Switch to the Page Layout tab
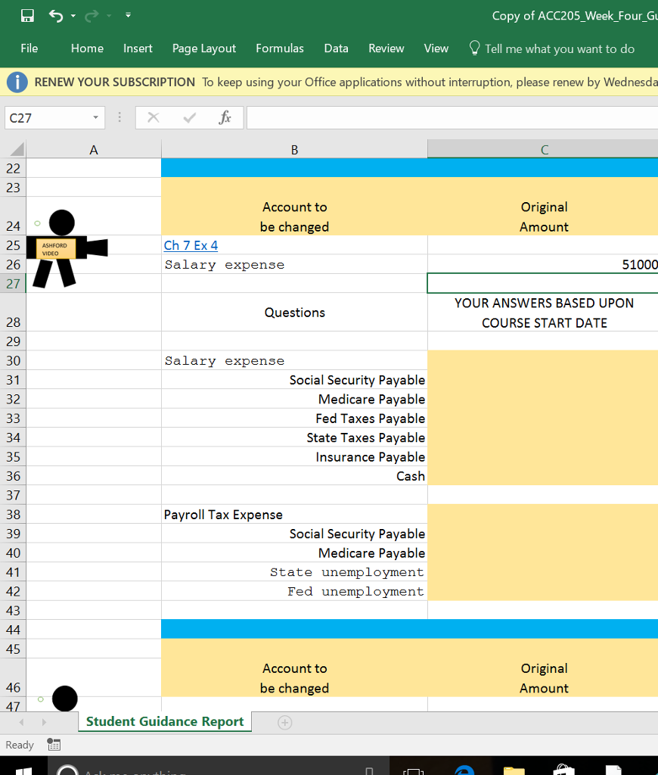The width and height of the screenshot is (658, 775). [203, 48]
